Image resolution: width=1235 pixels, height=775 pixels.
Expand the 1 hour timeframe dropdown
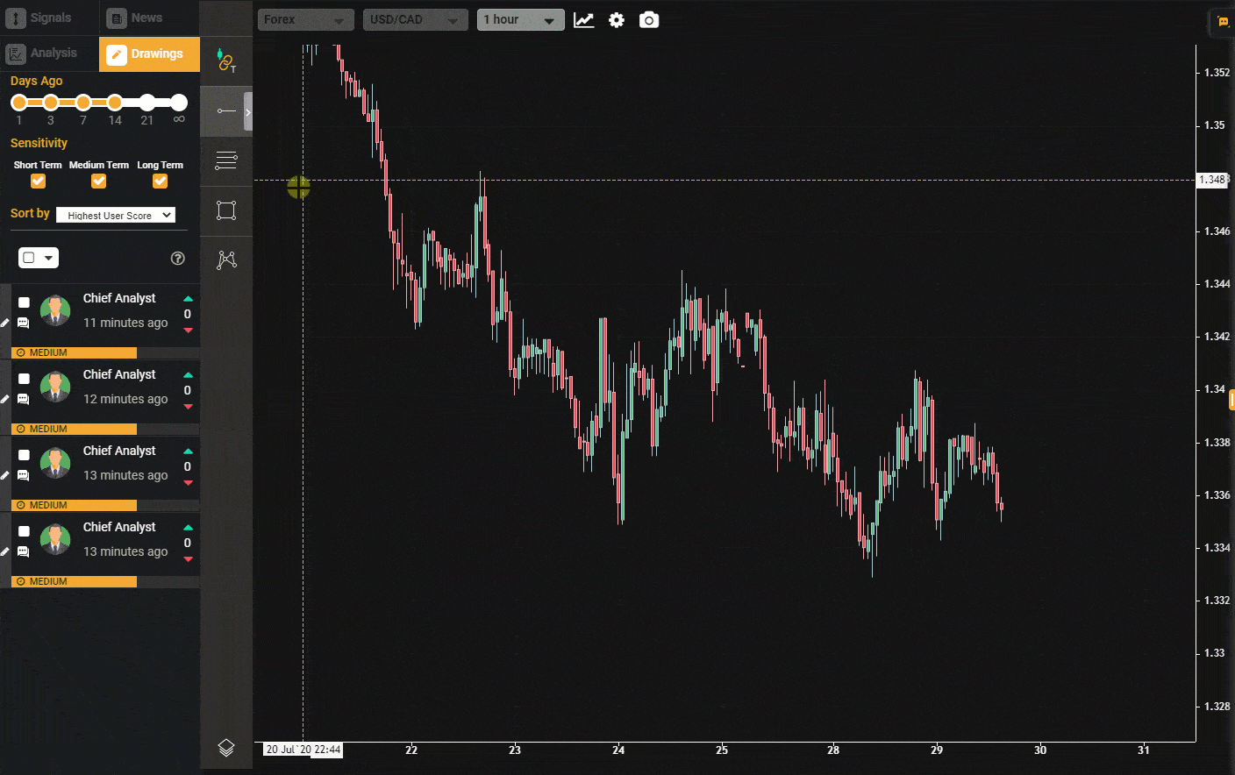point(521,20)
